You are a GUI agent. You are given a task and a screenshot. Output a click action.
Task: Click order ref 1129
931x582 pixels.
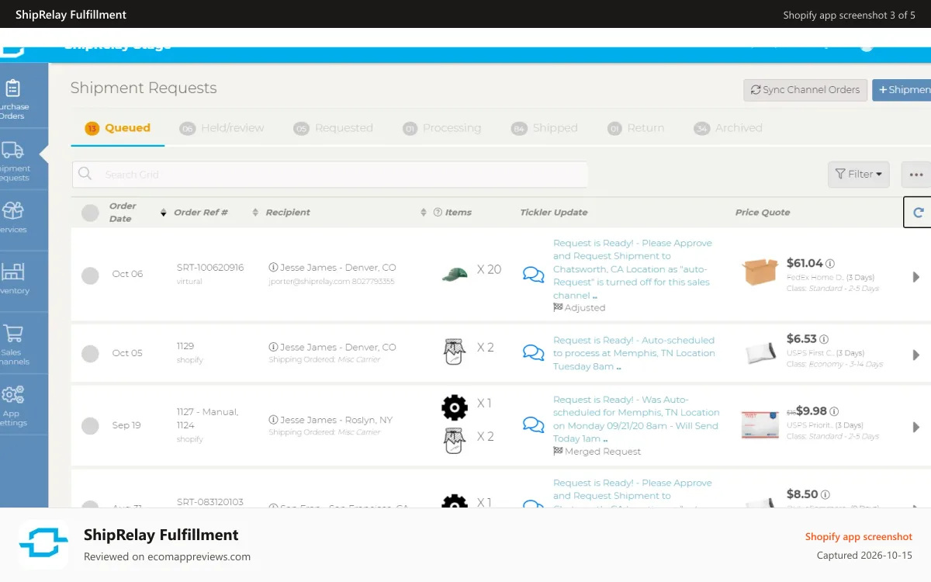tap(185, 346)
